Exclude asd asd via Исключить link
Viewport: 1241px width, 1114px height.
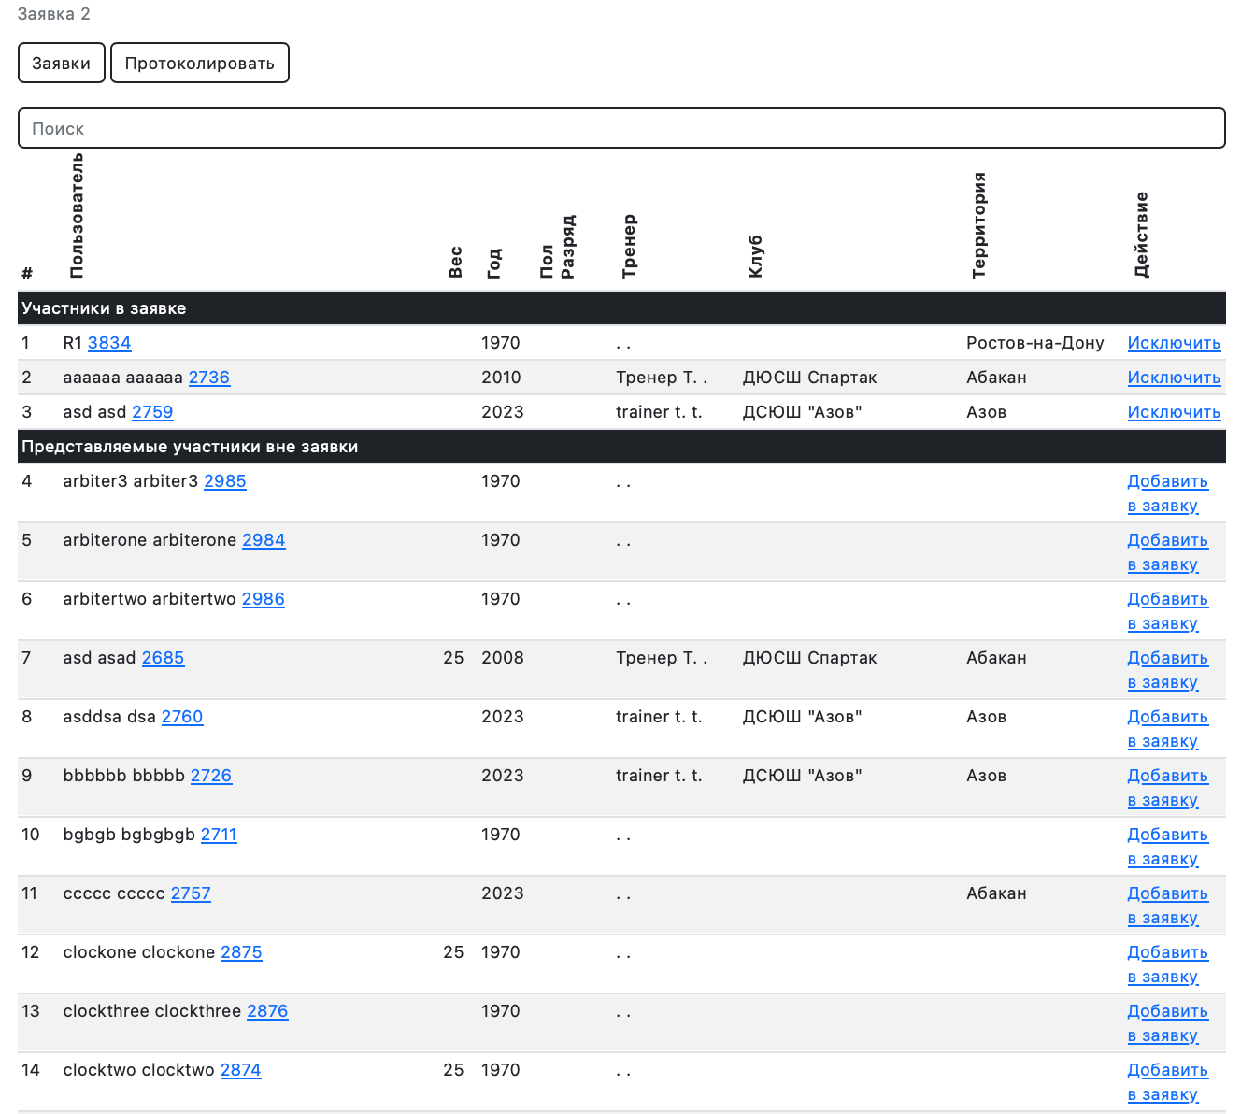pos(1174,412)
